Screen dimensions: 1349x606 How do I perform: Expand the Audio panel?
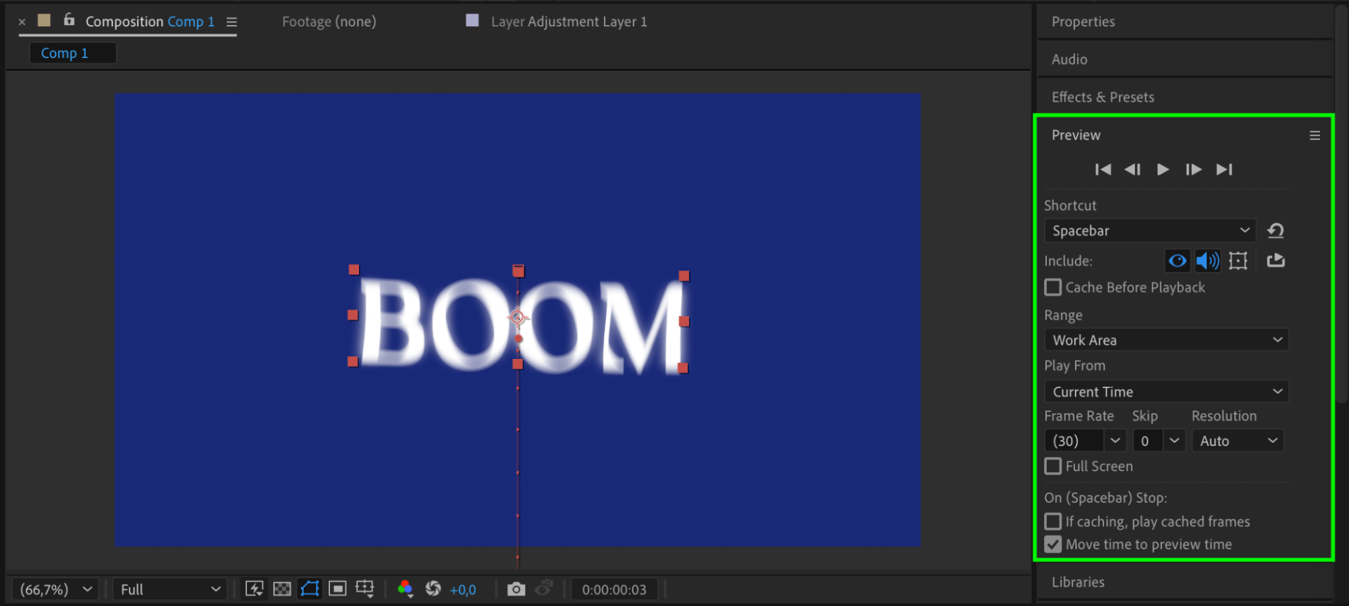[1070, 59]
